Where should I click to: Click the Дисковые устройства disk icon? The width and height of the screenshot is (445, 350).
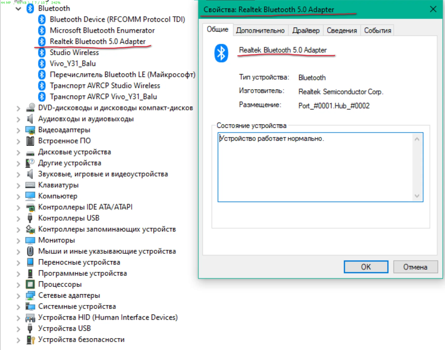tap(30, 153)
